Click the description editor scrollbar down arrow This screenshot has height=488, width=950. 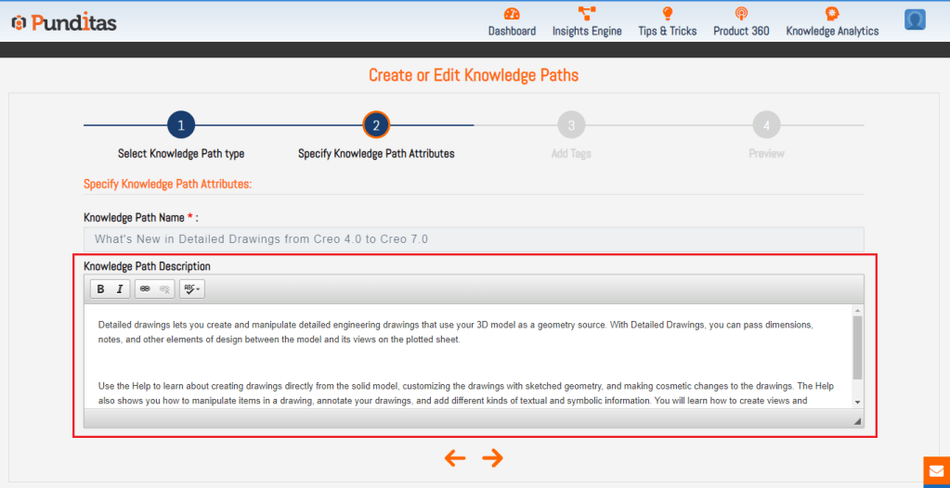point(857,402)
